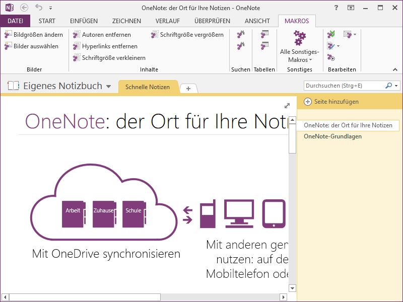Click the Schule notebook in cloud picture
This screenshot has width=403, height=302.
coord(134,214)
